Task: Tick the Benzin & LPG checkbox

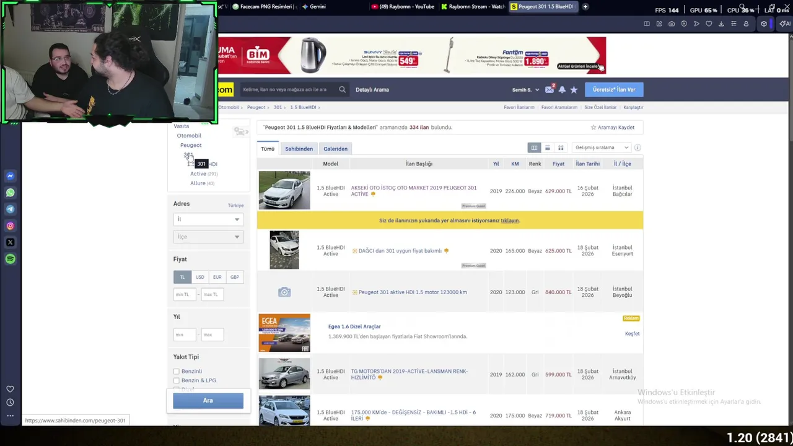Action: (177, 381)
